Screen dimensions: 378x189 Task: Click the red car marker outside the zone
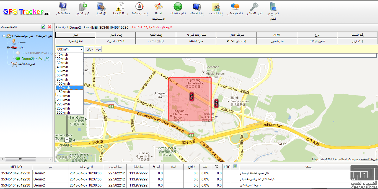(216, 103)
